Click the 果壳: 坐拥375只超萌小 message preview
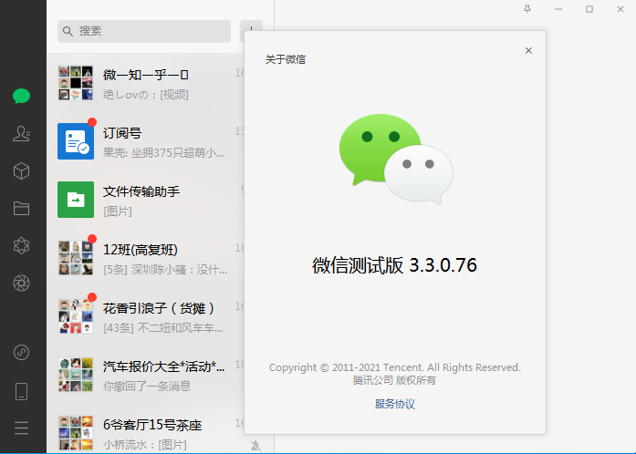636x454 pixels. tap(163, 153)
